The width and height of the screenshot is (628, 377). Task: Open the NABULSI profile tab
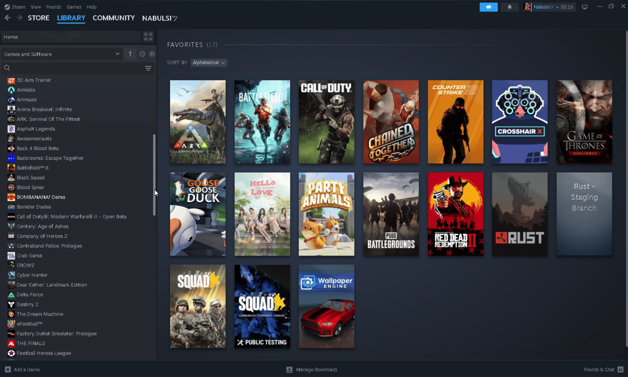coord(160,18)
